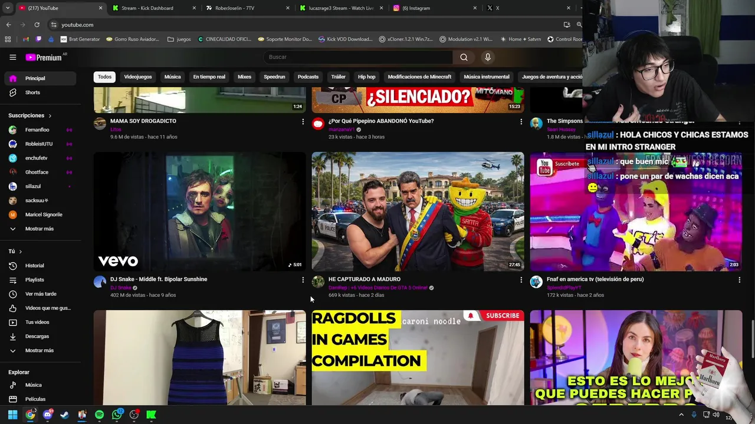Open the RobleisIUTU subscription channel
The image size is (755, 424).
(40, 144)
